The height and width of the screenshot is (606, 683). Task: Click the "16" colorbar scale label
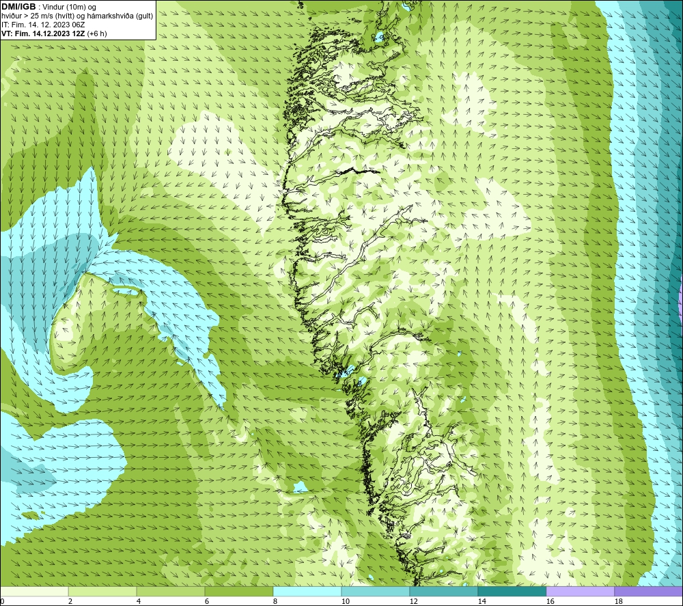550,602
